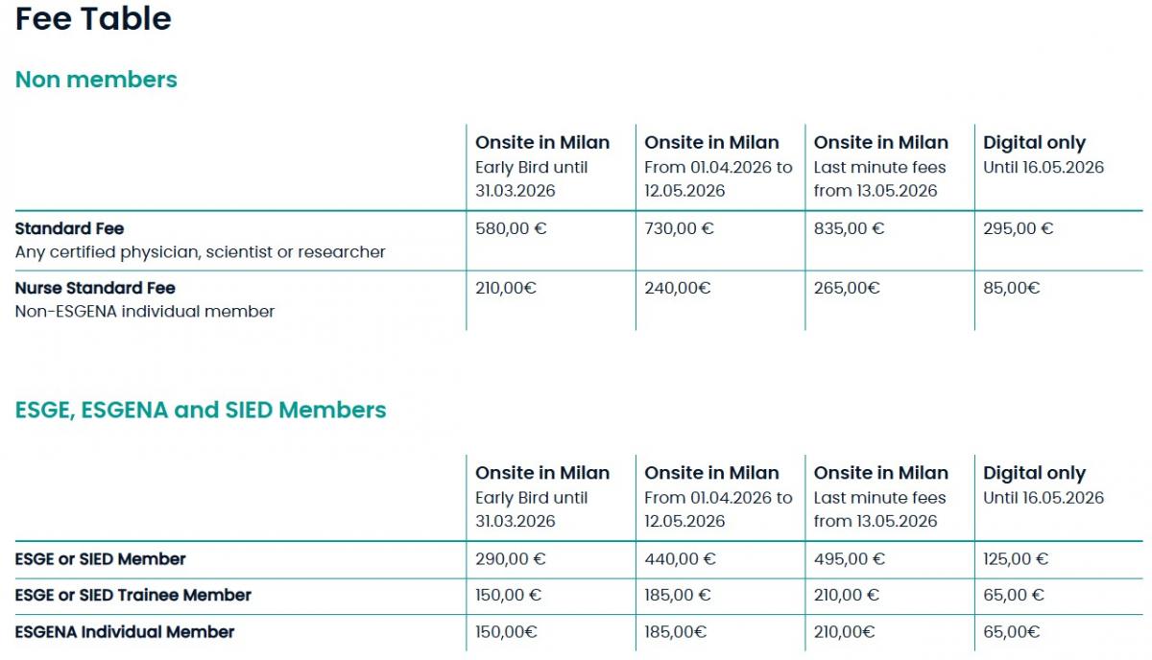Select the 240,00€ Nurse Standard Fee price

677,288
